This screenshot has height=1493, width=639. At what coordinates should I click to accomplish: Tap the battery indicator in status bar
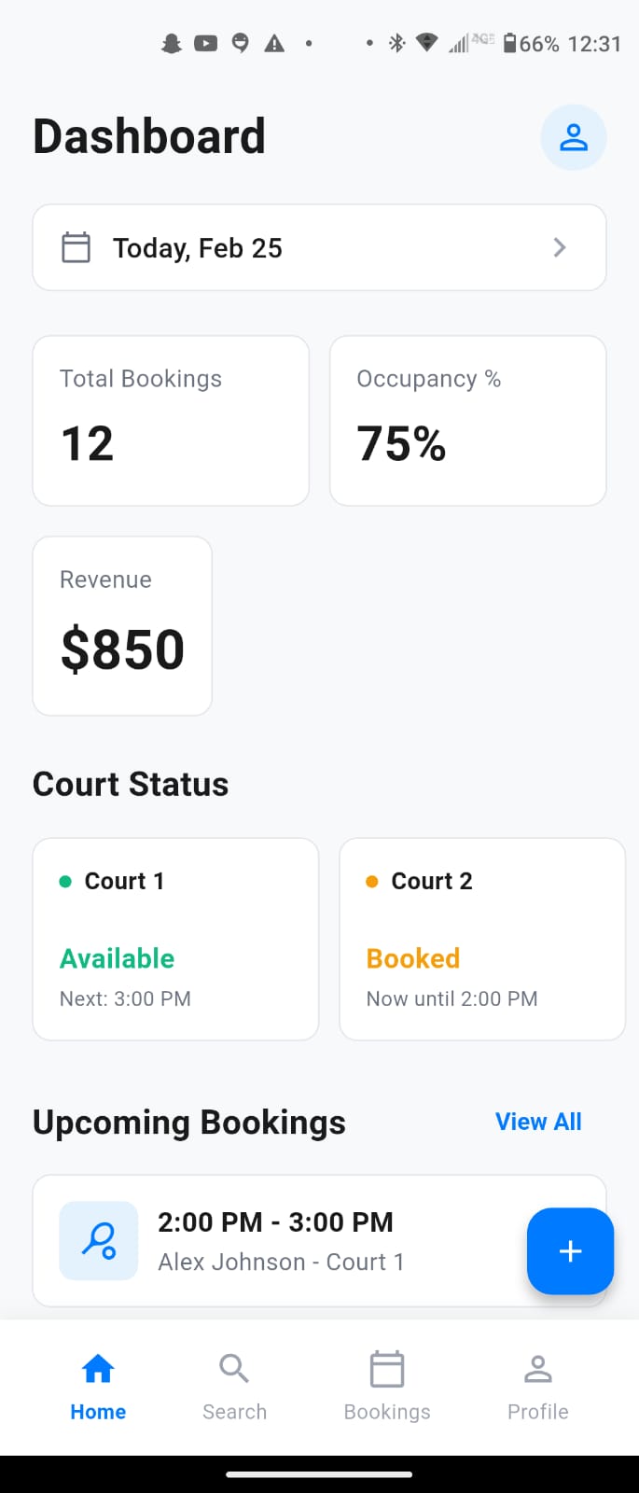pyautogui.click(x=510, y=43)
